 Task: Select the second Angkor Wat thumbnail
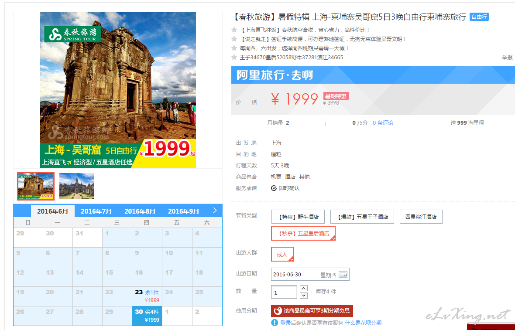[77, 186]
